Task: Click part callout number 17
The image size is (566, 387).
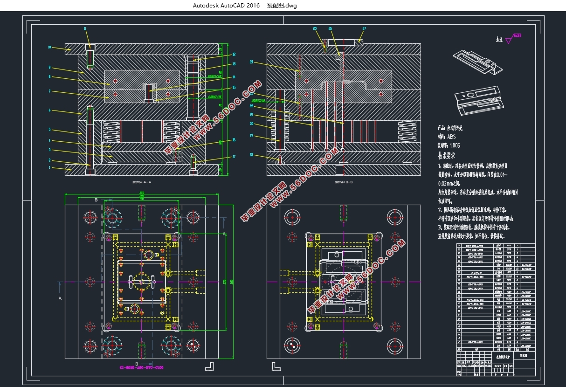Action: (234, 157)
